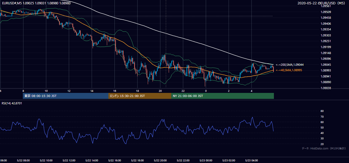
Task: Click hour tick 0 under the price chart
Action: 206,91
